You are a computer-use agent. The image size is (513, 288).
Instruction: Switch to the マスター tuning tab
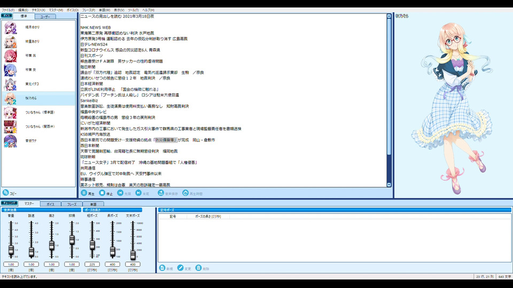29,203
